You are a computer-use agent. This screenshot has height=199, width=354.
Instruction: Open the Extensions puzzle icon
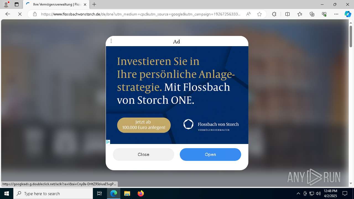pyautogui.click(x=274, y=14)
